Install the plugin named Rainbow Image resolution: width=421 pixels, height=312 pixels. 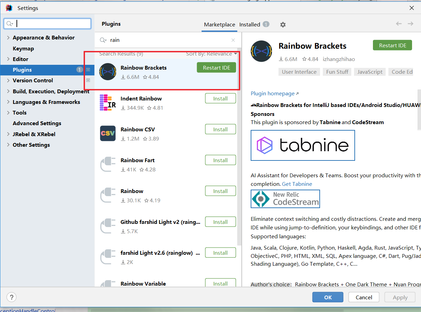[220, 191]
